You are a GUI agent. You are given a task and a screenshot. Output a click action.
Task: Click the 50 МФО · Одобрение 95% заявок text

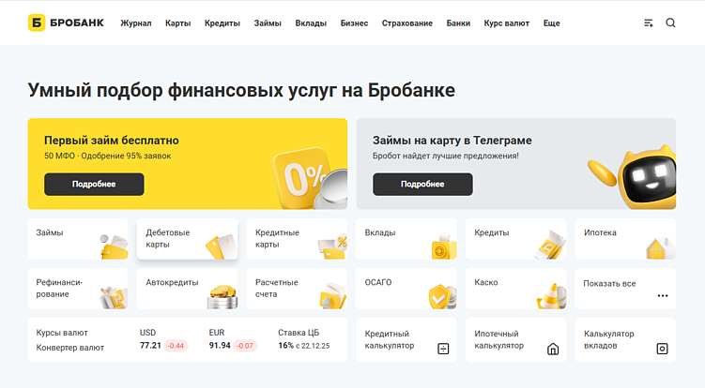point(107,156)
